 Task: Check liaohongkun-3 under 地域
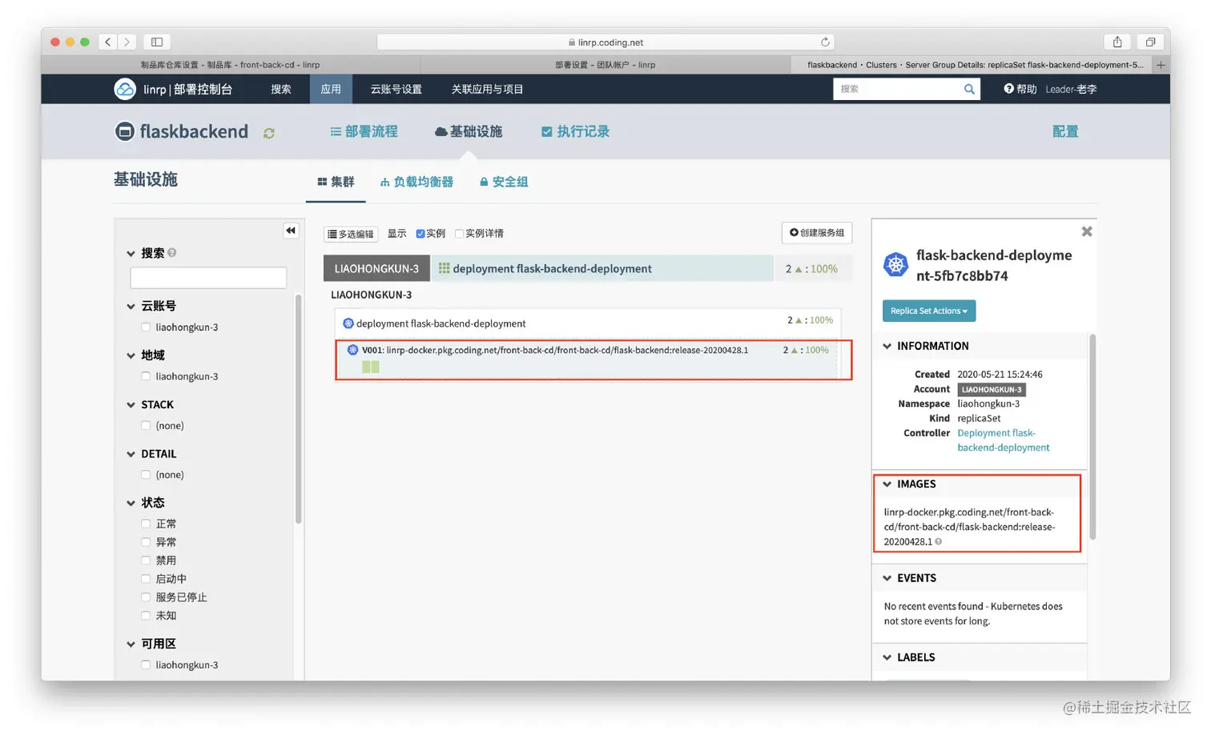coord(146,376)
